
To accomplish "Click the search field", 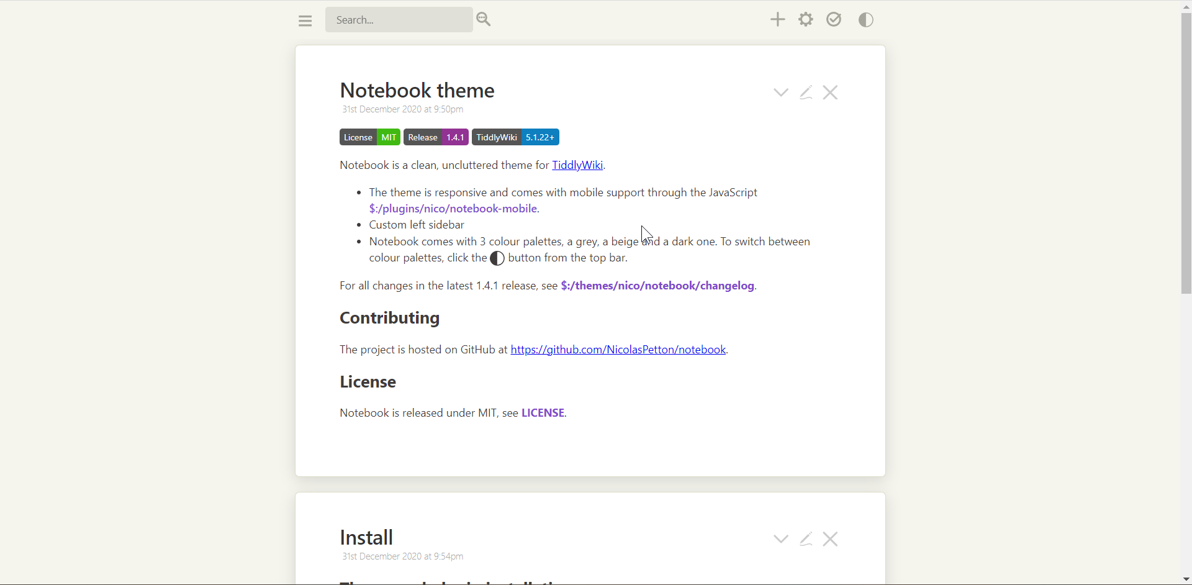I will 399,20.
